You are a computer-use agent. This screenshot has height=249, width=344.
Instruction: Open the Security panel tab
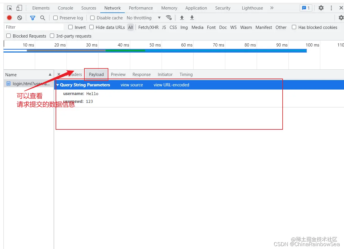pyautogui.click(x=223, y=8)
